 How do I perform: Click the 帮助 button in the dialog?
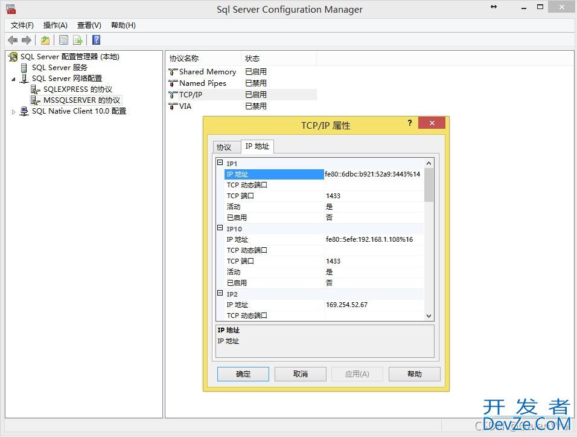(415, 374)
